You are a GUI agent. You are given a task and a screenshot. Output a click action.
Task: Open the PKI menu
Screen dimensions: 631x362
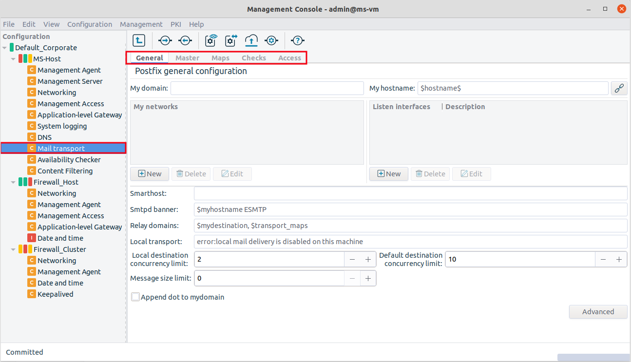[x=176, y=24]
